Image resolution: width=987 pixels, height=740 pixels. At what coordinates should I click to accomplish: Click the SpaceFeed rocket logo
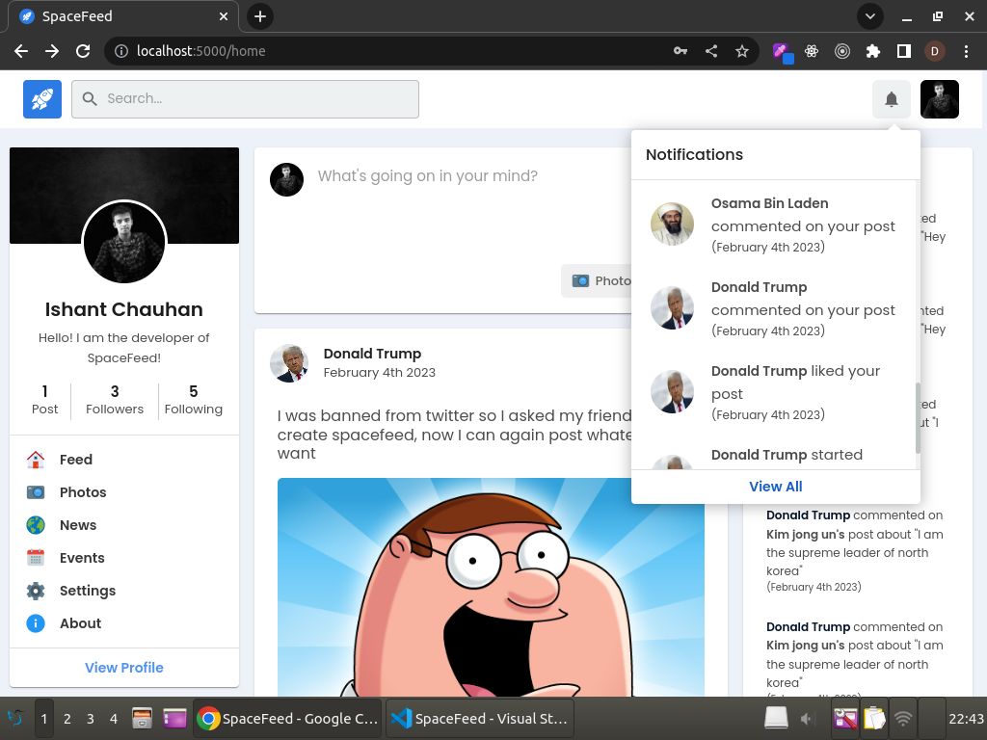pyautogui.click(x=42, y=99)
